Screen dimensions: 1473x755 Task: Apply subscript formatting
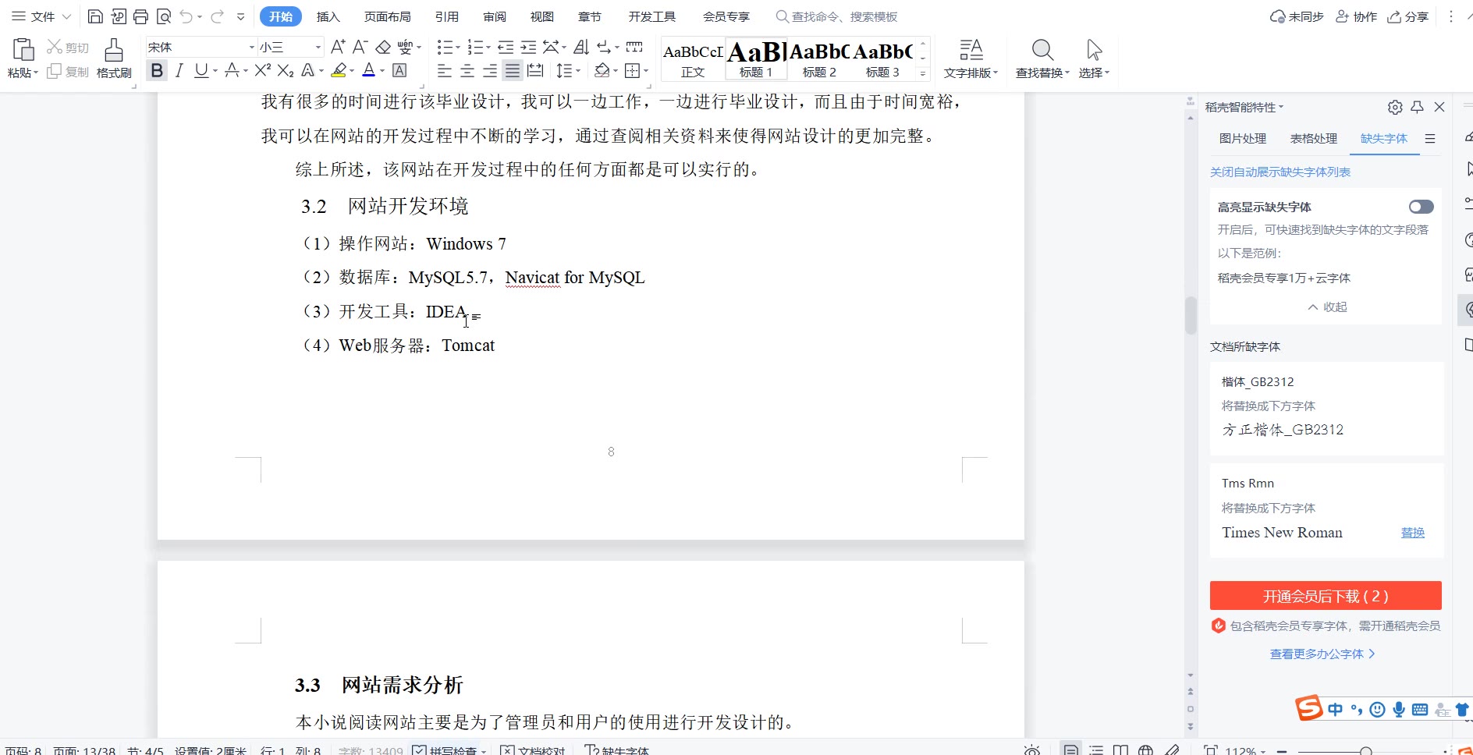[x=286, y=71]
